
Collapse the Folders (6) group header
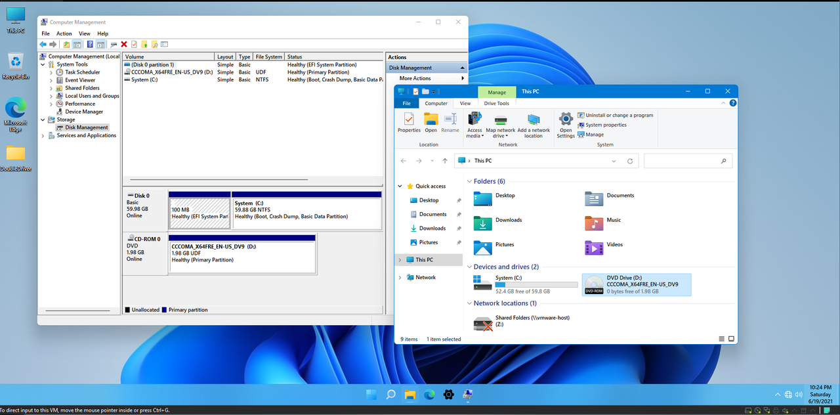pyautogui.click(x=469, y=181)
